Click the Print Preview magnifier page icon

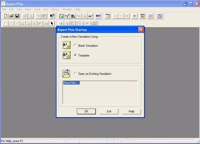click(x=31, y=16)
